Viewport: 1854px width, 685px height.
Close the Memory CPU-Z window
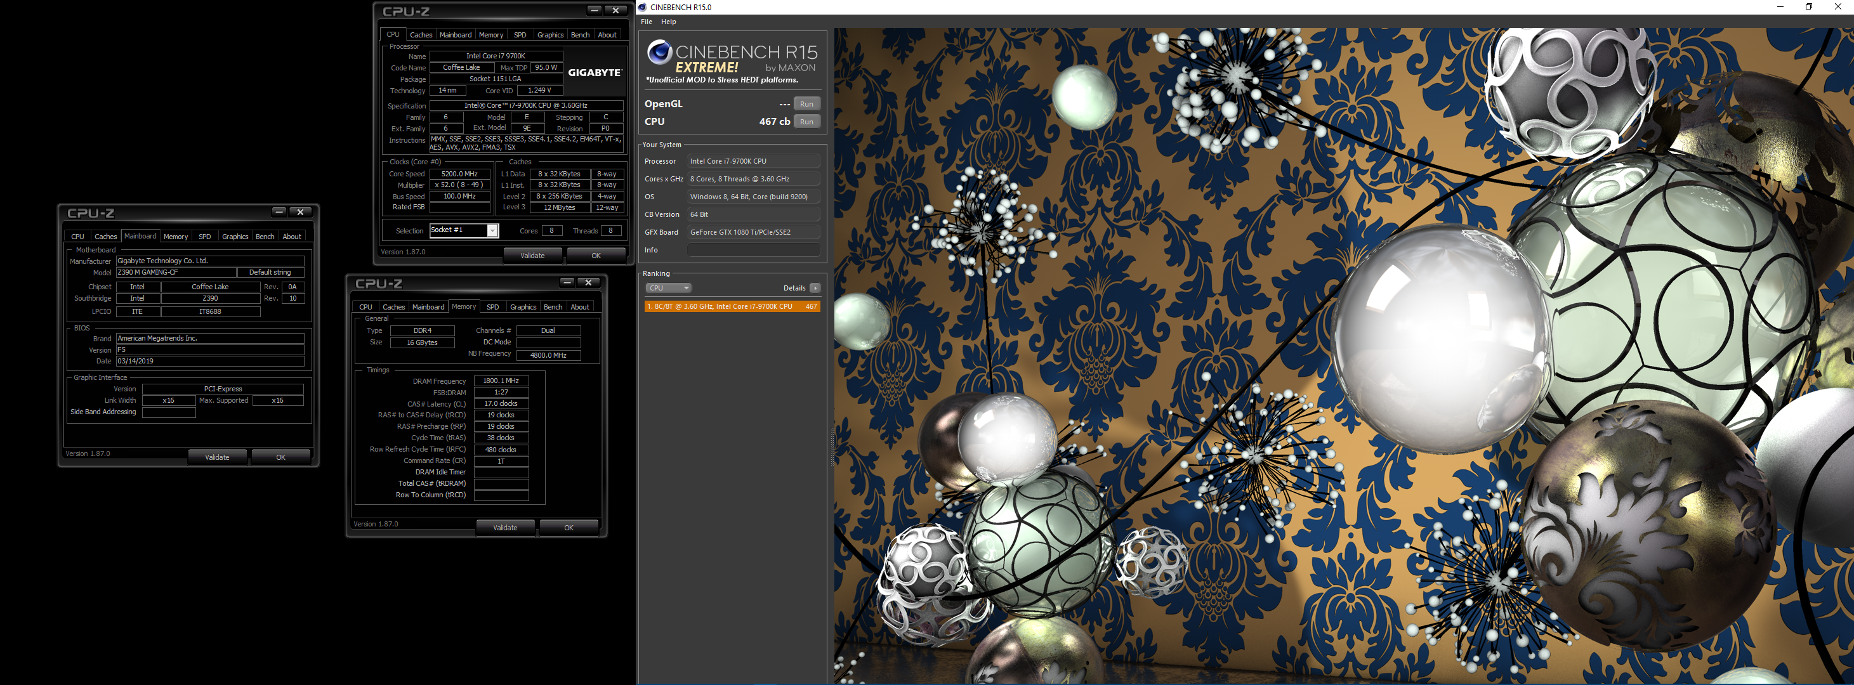[588, 282]
